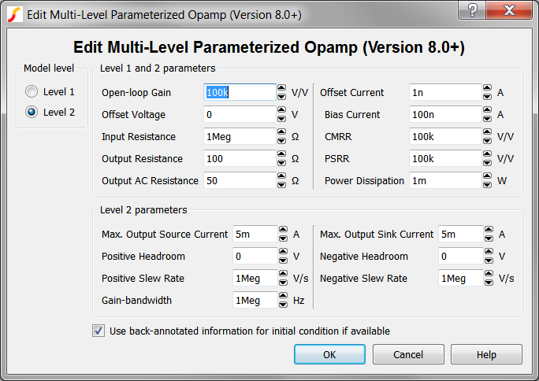This screenshot has height=381, width=539.
Task: Click the Input Resistance spinner arrows
Action: coord(282,136)
